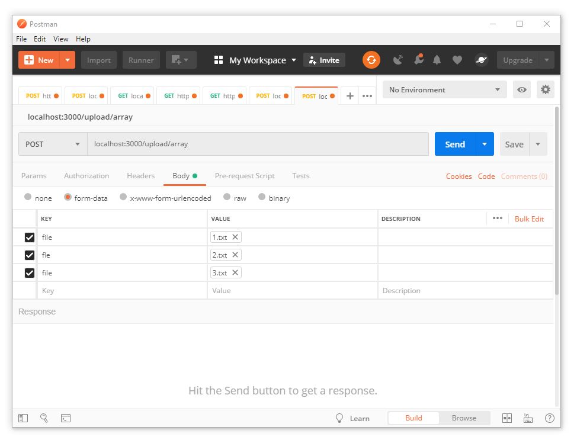
Task: Uncheck the fle row checkbox
Action: click(30, 255)
